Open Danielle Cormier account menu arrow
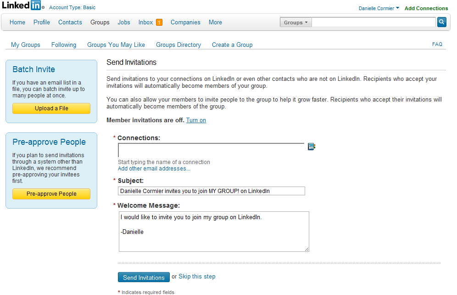The image size is (457, 295). [x=397, y=8]
